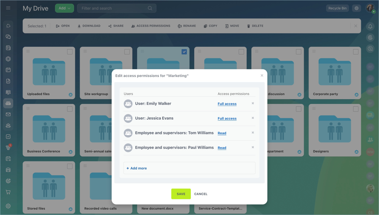
Task: Expand the Add dropdown button
Action: 65,8
